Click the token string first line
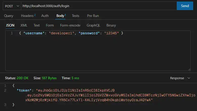The image size is (197, 111). pyautogui.click(x=75, y=90)
